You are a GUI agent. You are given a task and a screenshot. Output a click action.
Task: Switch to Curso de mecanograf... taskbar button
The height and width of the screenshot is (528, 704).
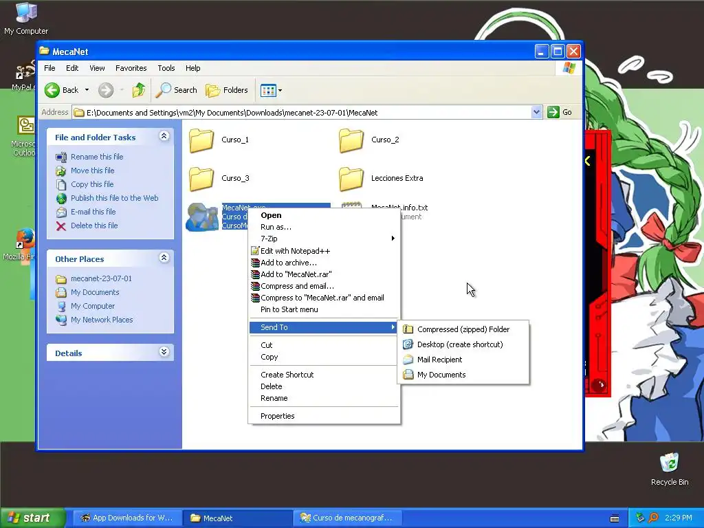[348, 518]
